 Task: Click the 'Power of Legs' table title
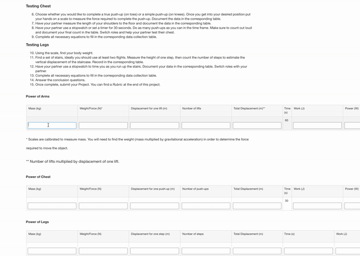pos(37,222)
